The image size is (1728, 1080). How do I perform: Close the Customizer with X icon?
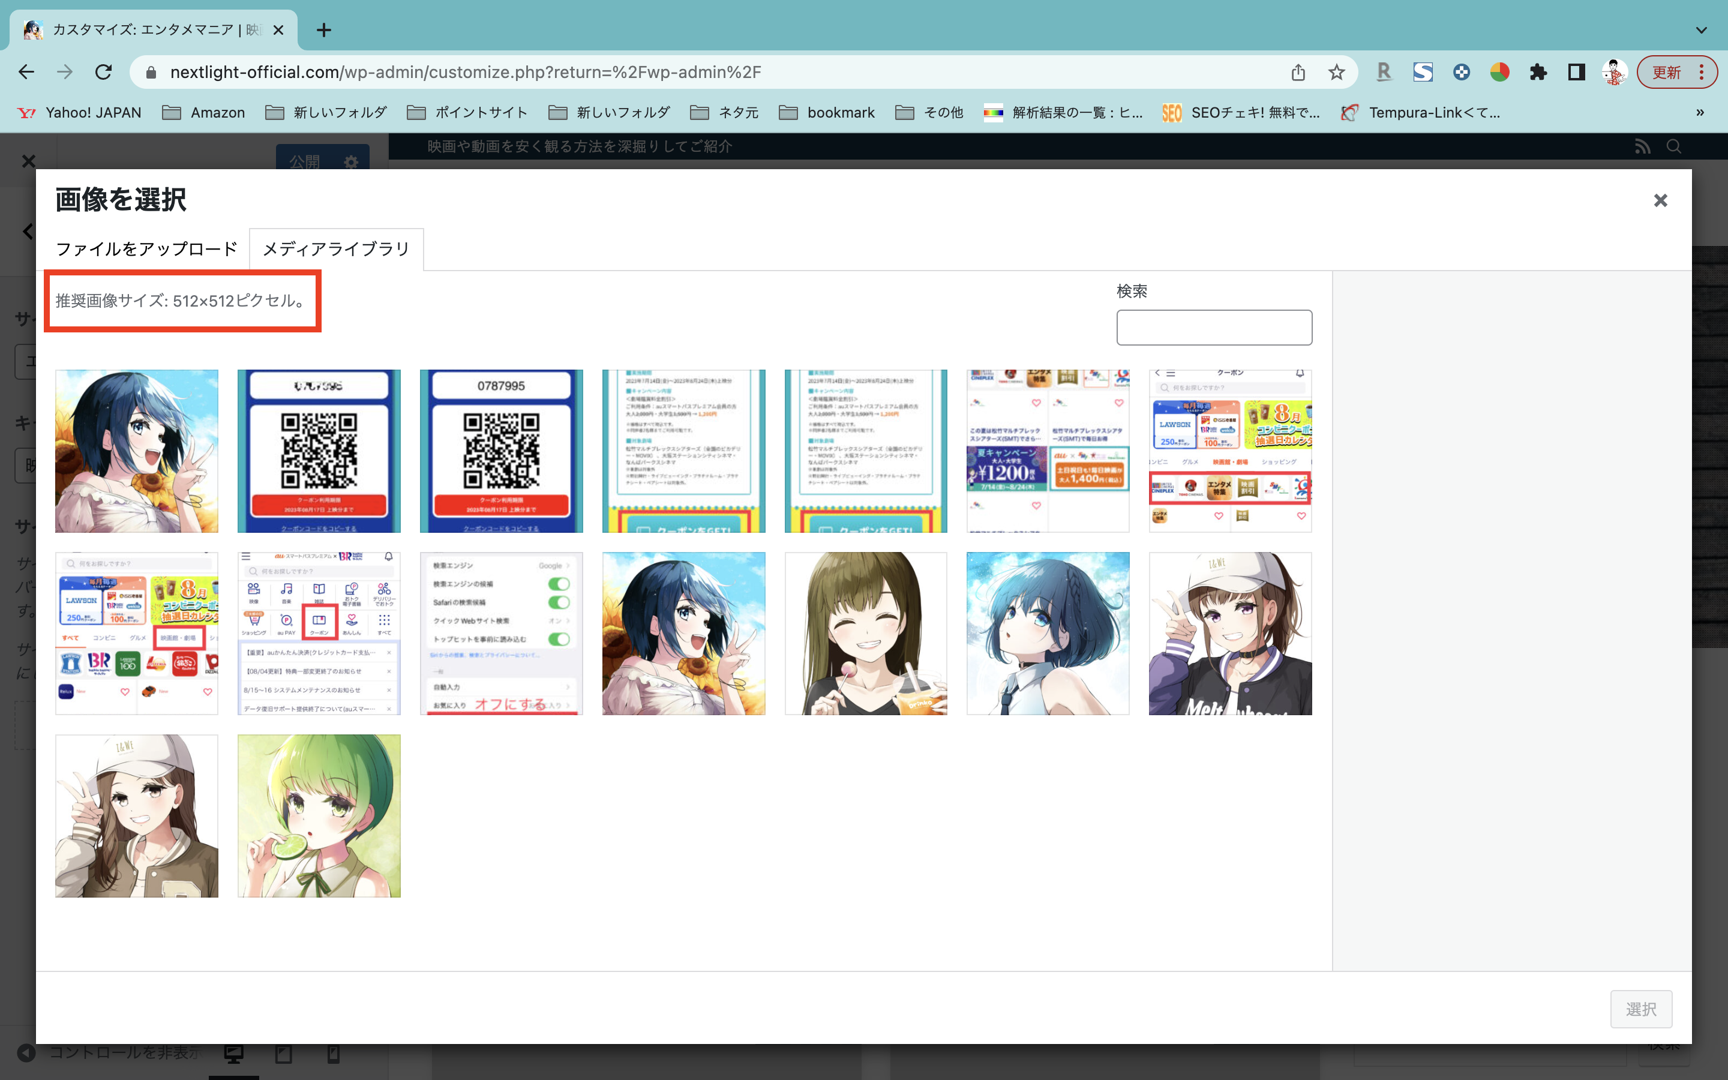(29, 161)
